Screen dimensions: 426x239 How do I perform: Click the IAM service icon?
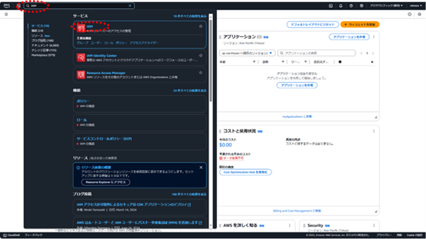(x=81, y=28)
